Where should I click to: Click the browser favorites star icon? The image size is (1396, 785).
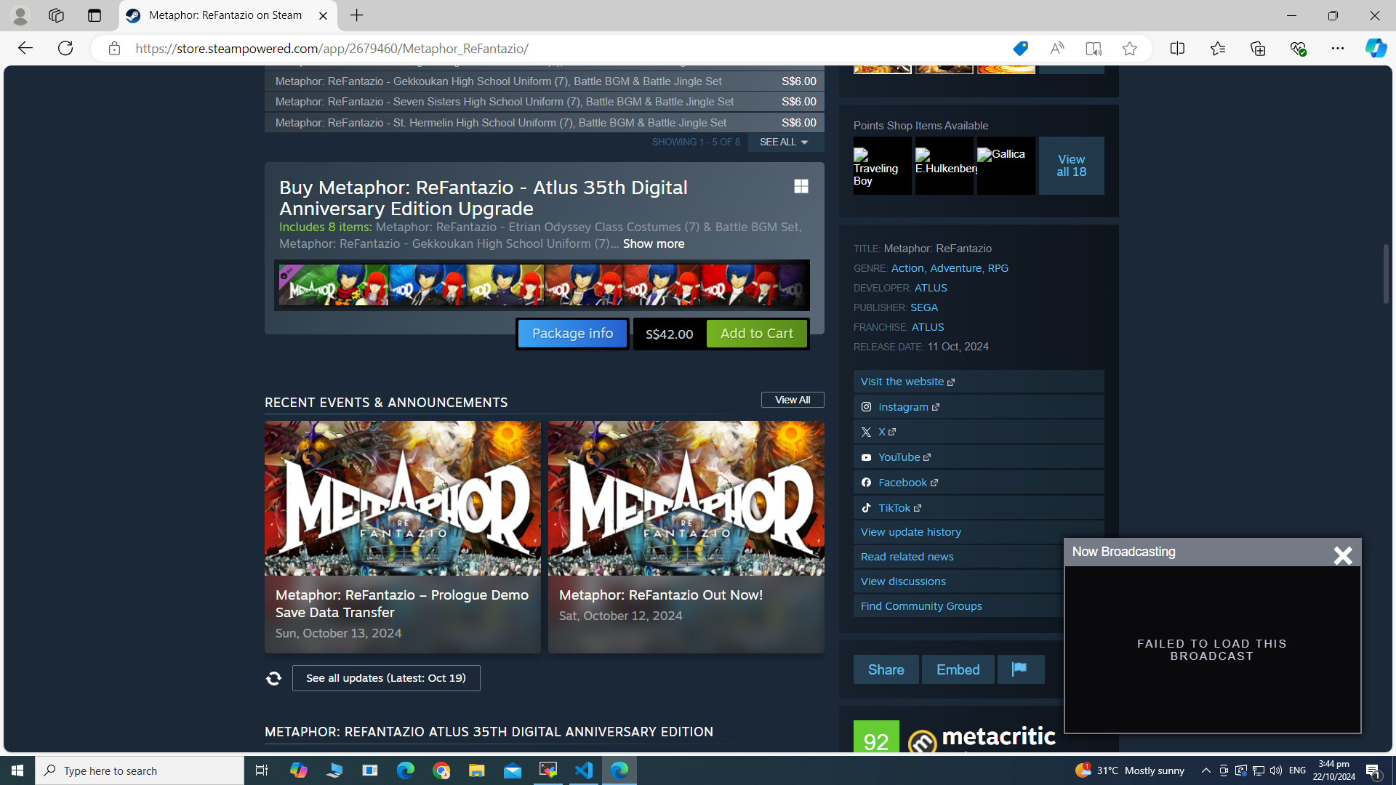click(1129, 49)
